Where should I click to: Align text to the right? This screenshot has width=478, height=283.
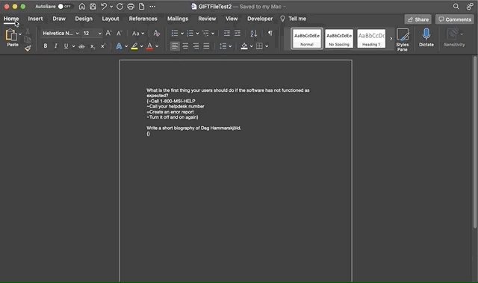pos(196,46)
